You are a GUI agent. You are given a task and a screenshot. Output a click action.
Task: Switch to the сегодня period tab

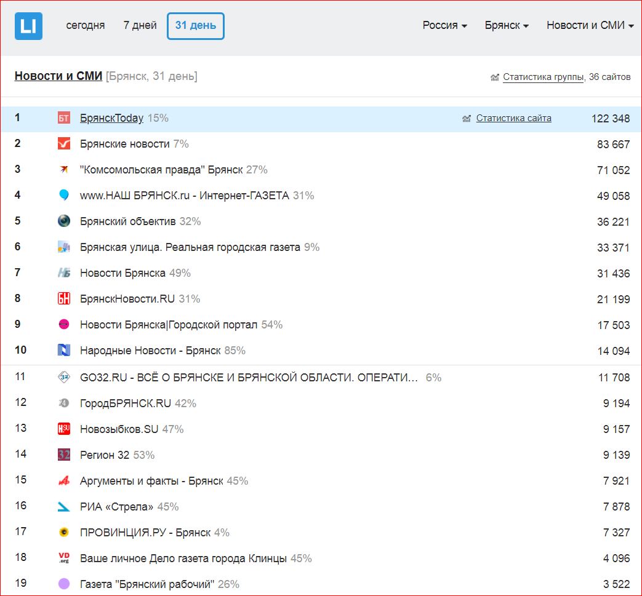point(86,26)
